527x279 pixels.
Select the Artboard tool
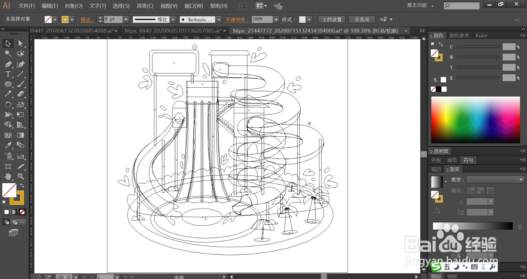point(8,166)
